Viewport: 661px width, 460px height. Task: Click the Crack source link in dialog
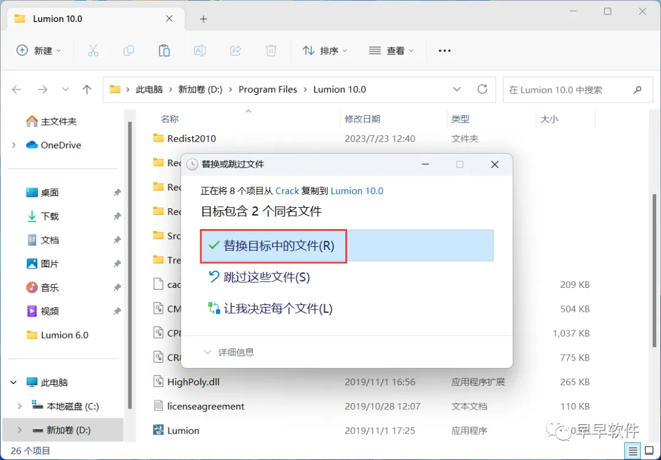point(287,190)
